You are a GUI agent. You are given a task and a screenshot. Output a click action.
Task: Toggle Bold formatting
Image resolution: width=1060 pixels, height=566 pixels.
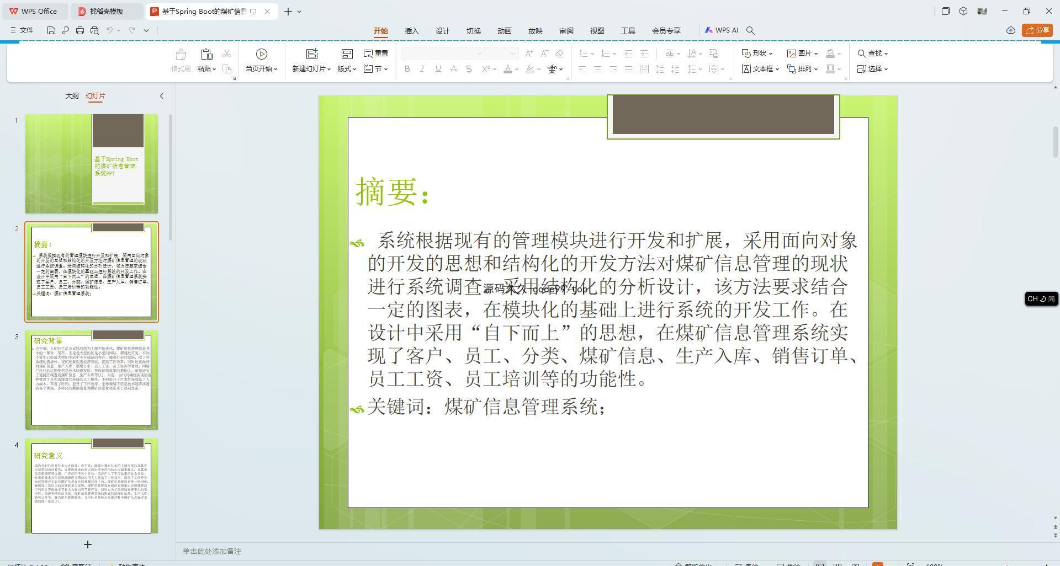point(407,69)
